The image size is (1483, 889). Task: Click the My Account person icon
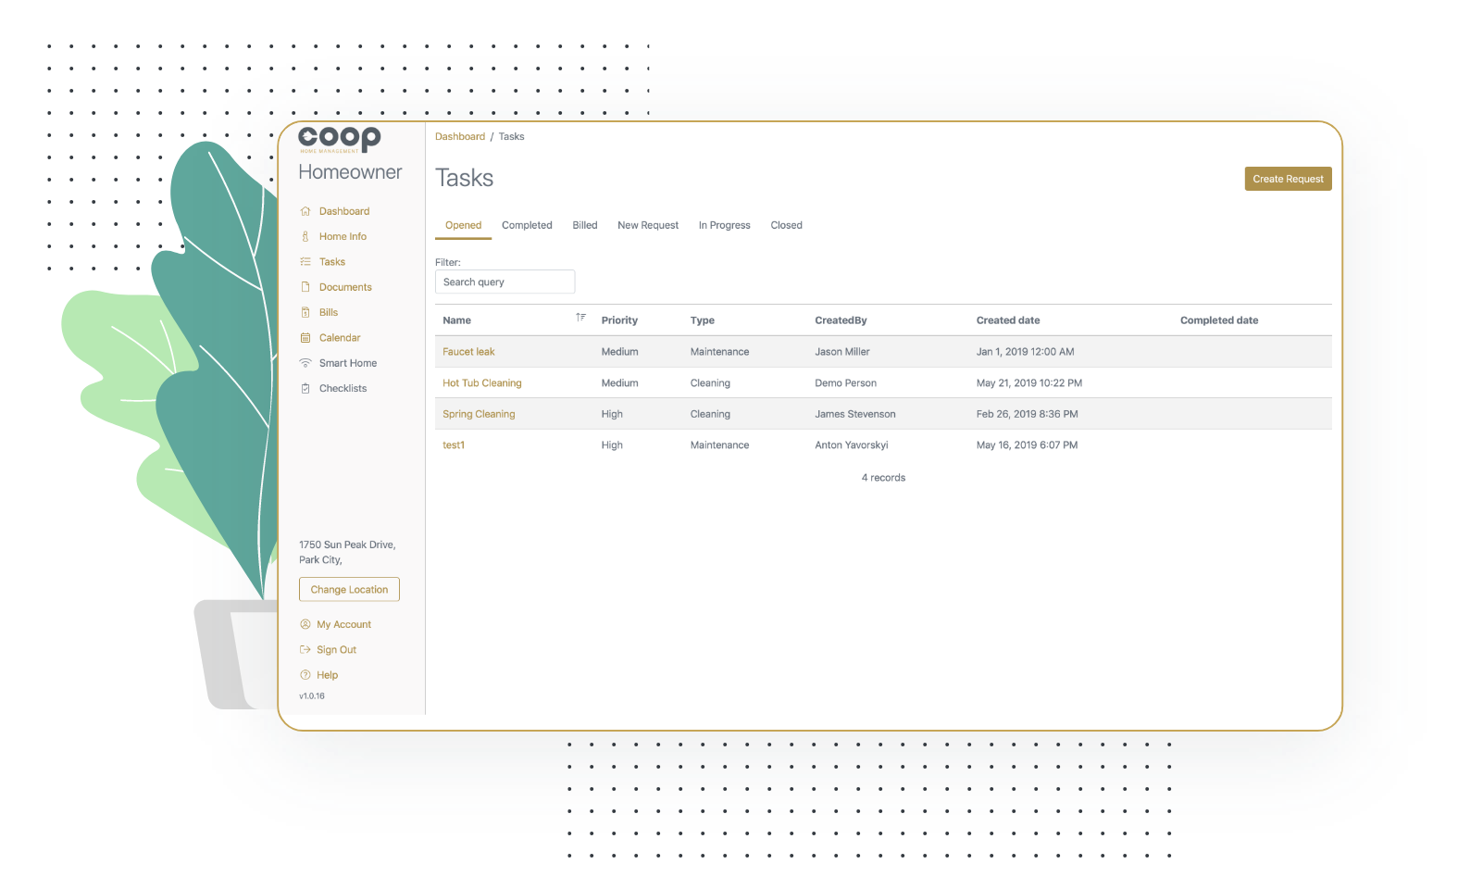pyautogui.click(x=305, y=624)
